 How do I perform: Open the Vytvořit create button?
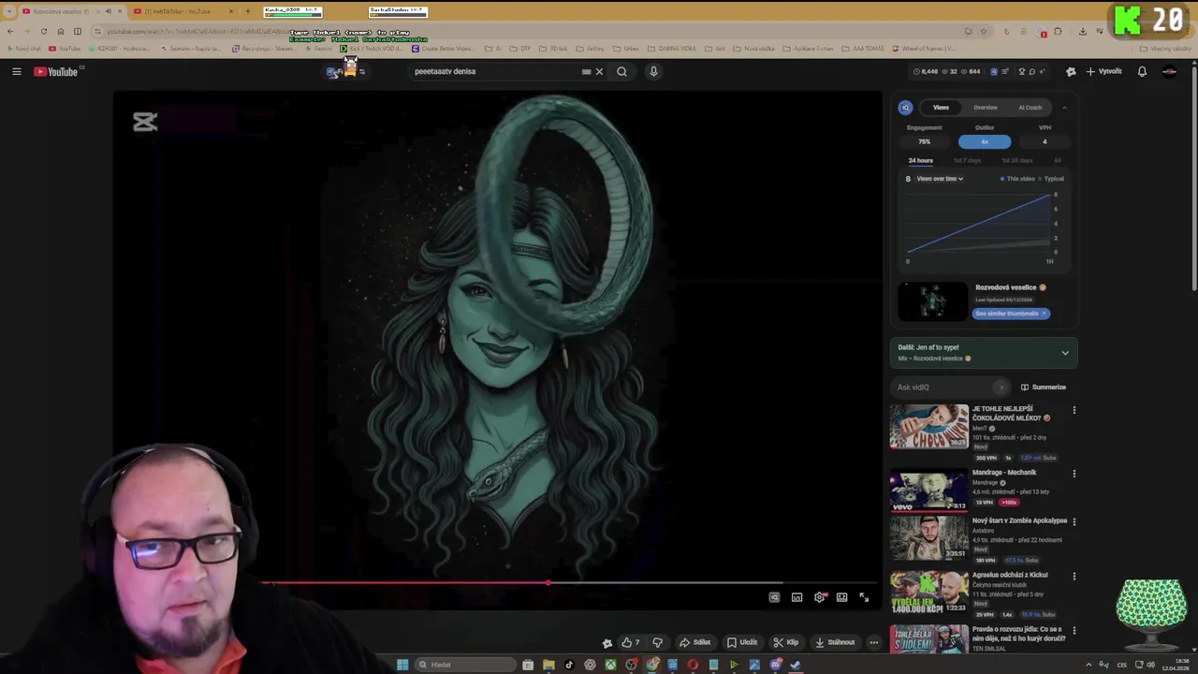coord(1104,71)
